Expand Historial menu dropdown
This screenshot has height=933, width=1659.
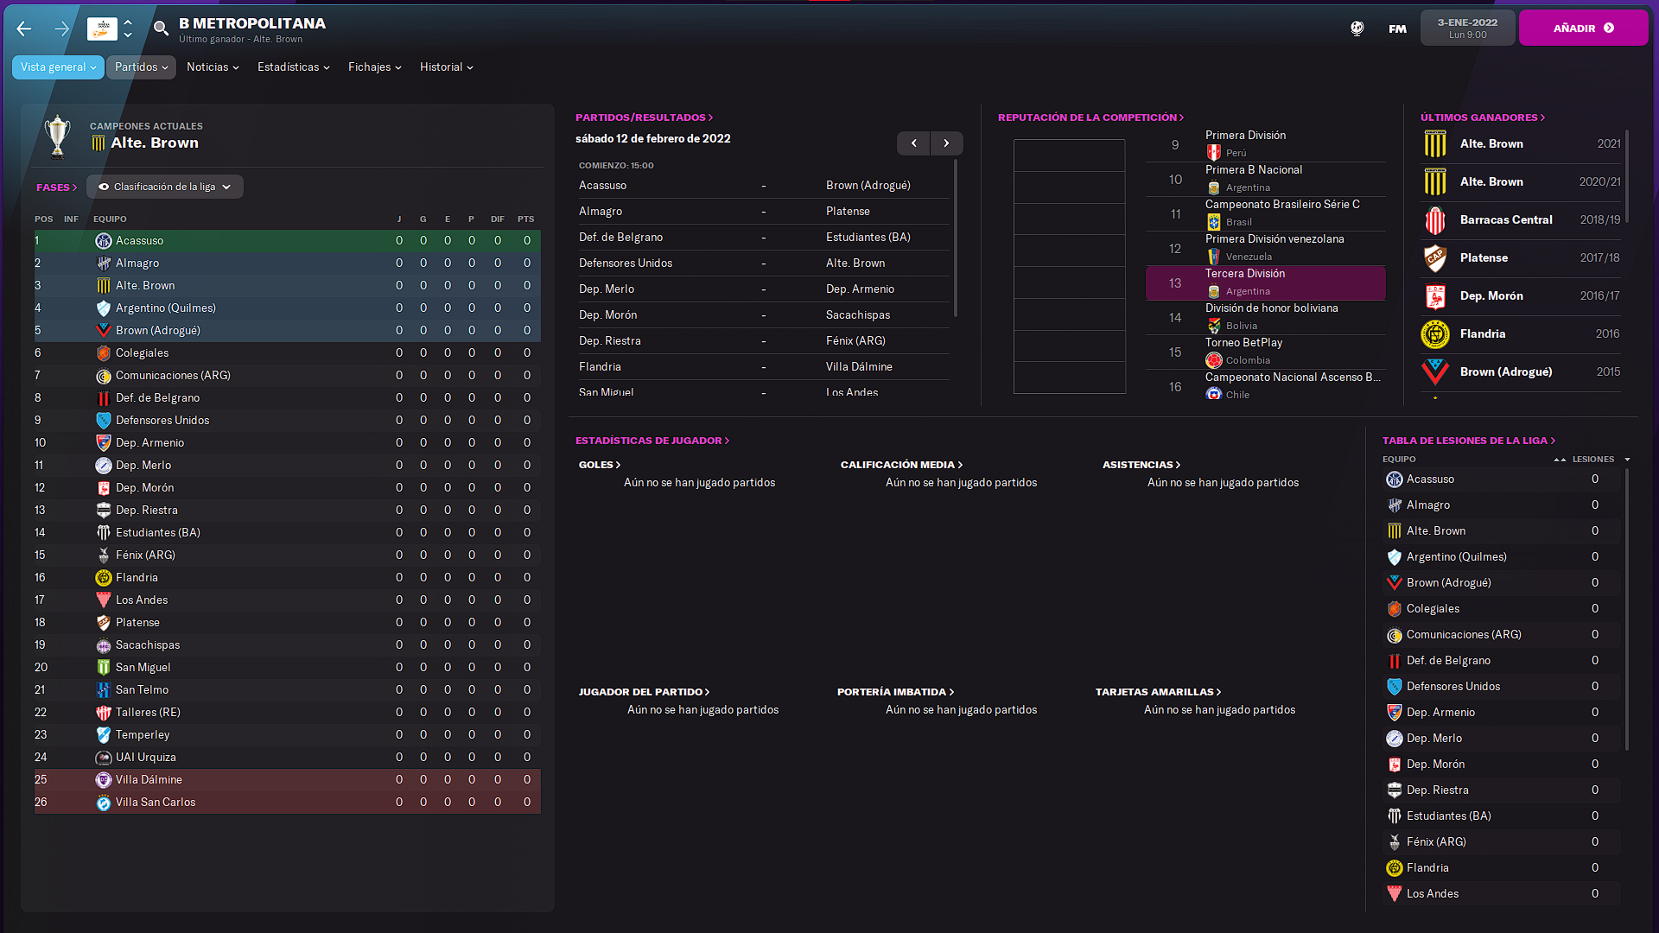pos(446,67)
